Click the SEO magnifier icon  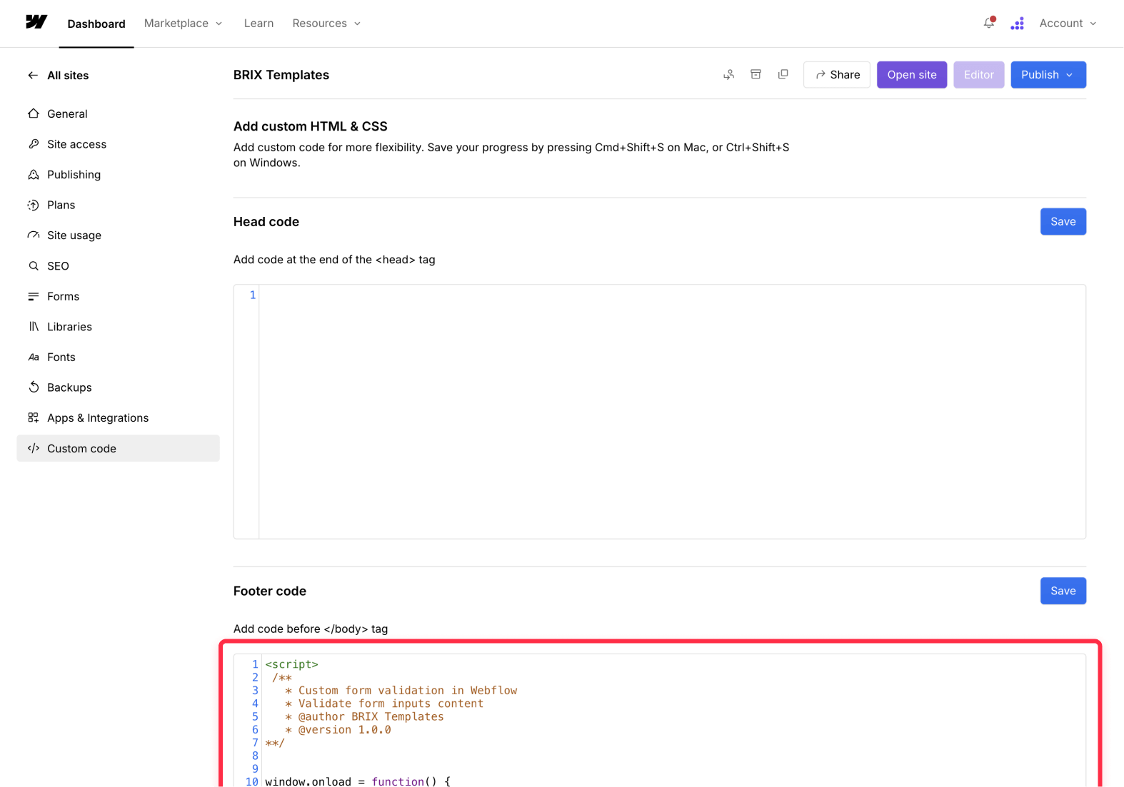click(x=34, y=265)
